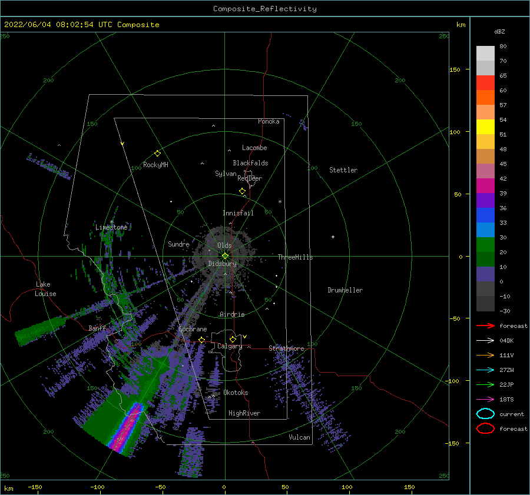Click the cyan 27ZW arrow legend icon
This screenshot has height=495, width=530.
click(x=485, y=370)
